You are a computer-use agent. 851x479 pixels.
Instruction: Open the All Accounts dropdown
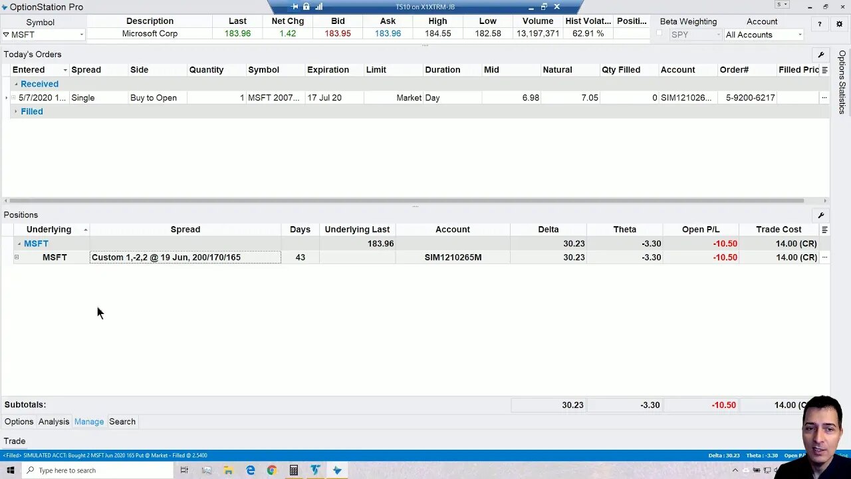800,35
